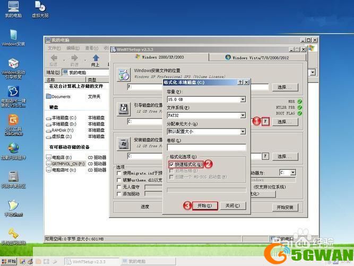Switch to My Computer taskbar item
This screenshot has height=266, width=354.
[148, 262]
